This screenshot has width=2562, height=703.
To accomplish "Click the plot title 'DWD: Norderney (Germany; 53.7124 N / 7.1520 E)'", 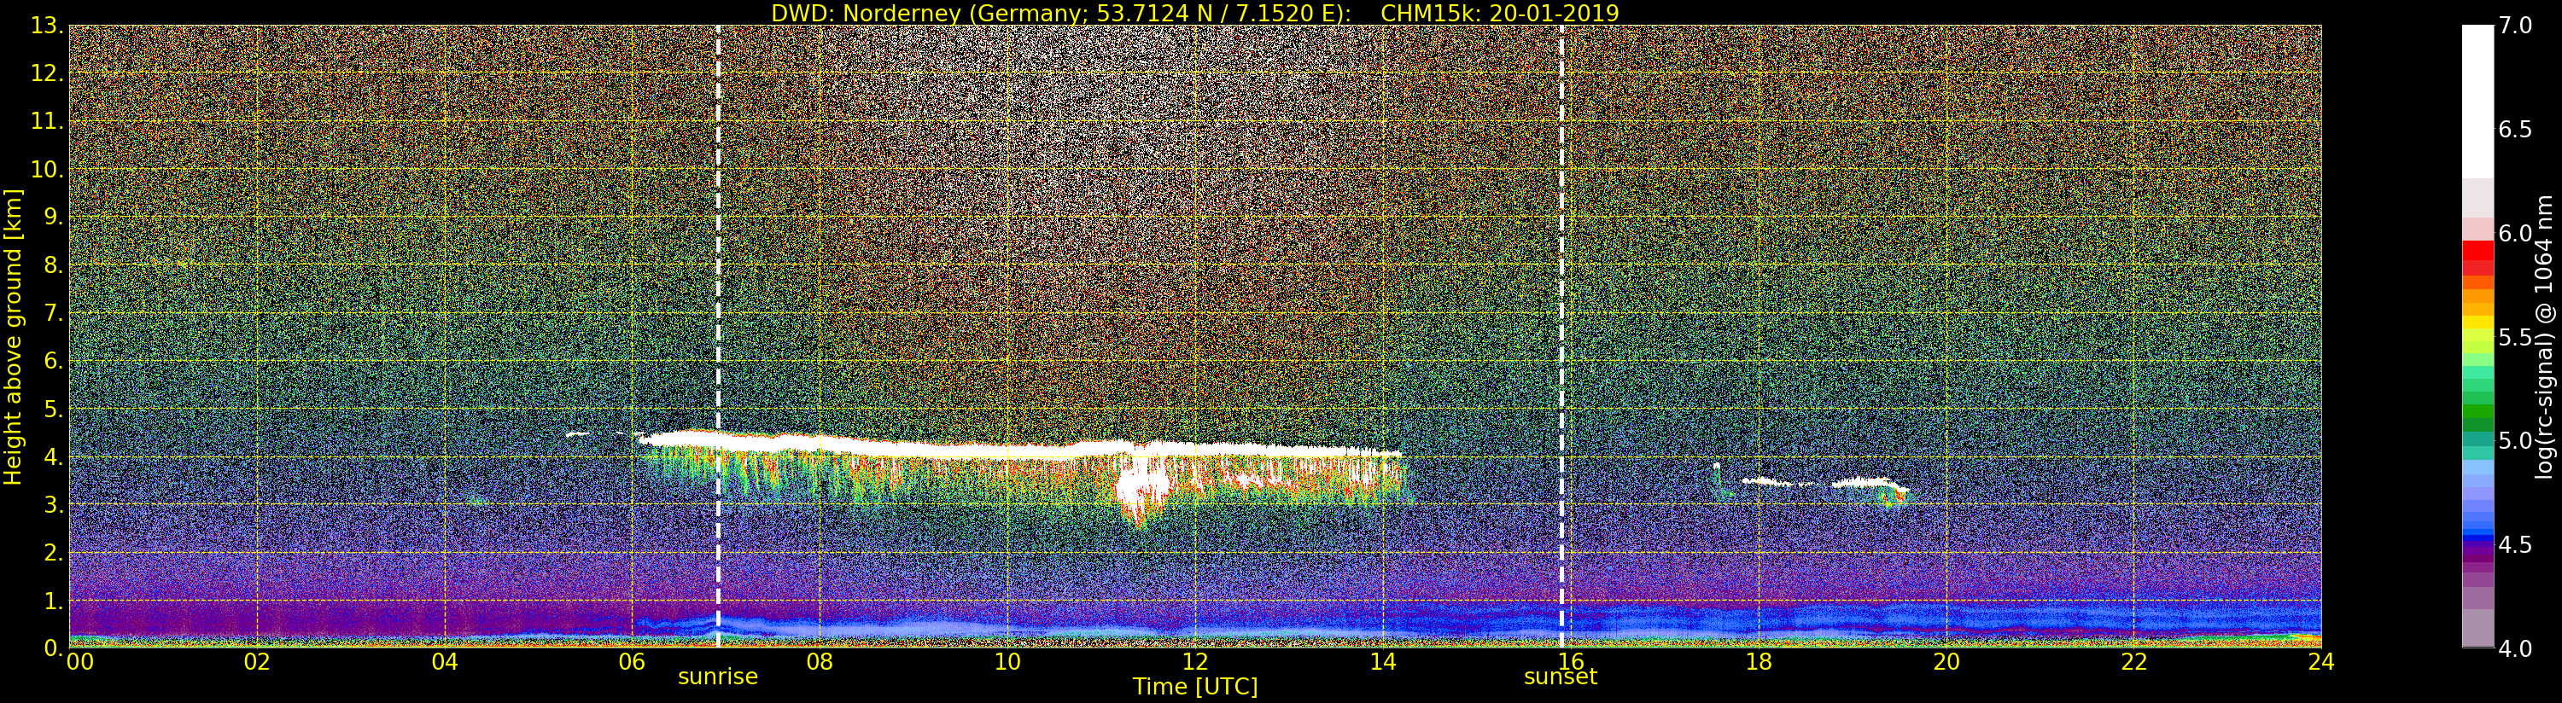I will pyautogui.click(x=1060, y=13).
